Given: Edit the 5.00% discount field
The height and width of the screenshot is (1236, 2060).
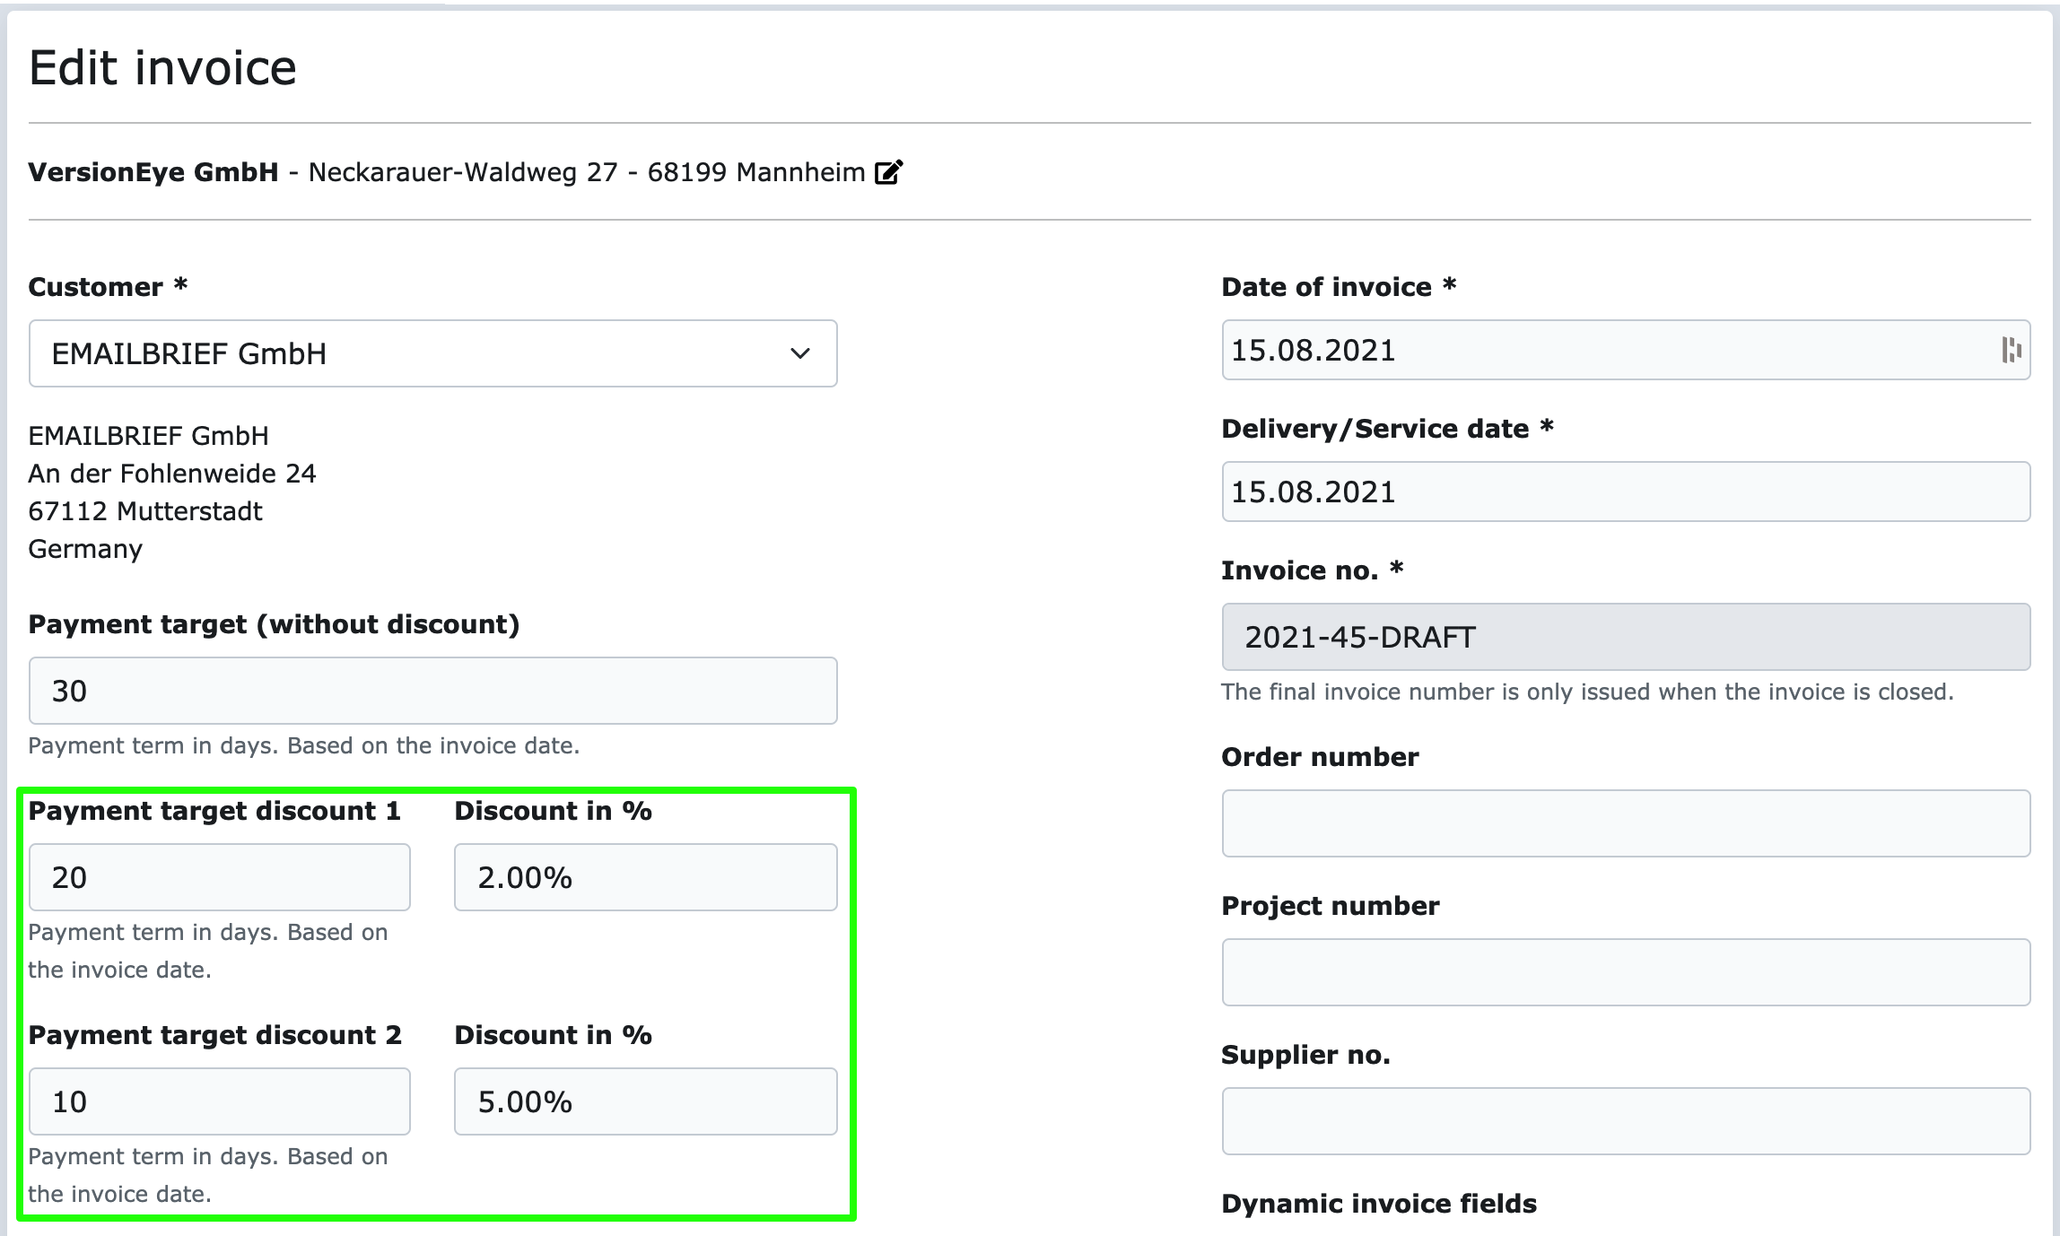Looking at the screenshot, I should 645,1101.
